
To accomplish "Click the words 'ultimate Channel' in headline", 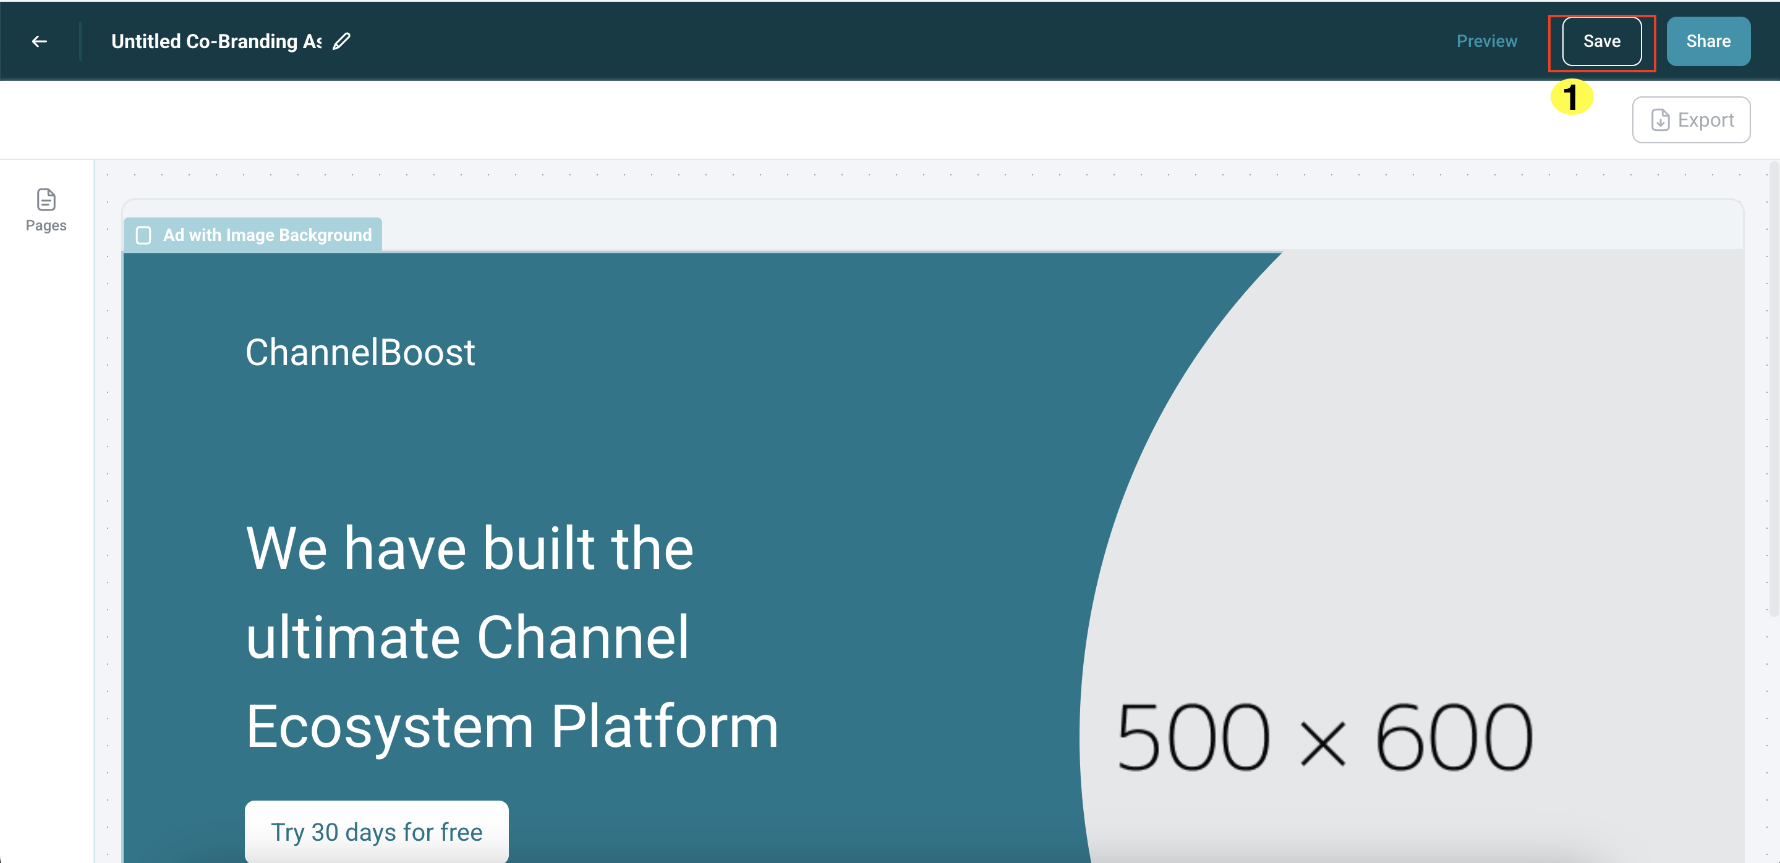I will pyautogui.click(x=467, y=638).
